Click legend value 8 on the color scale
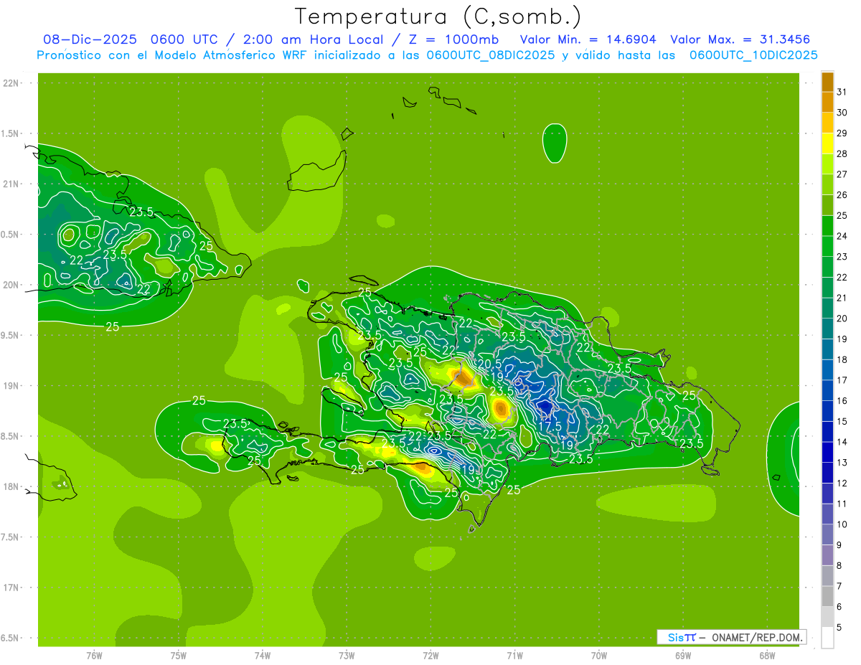 839,566
